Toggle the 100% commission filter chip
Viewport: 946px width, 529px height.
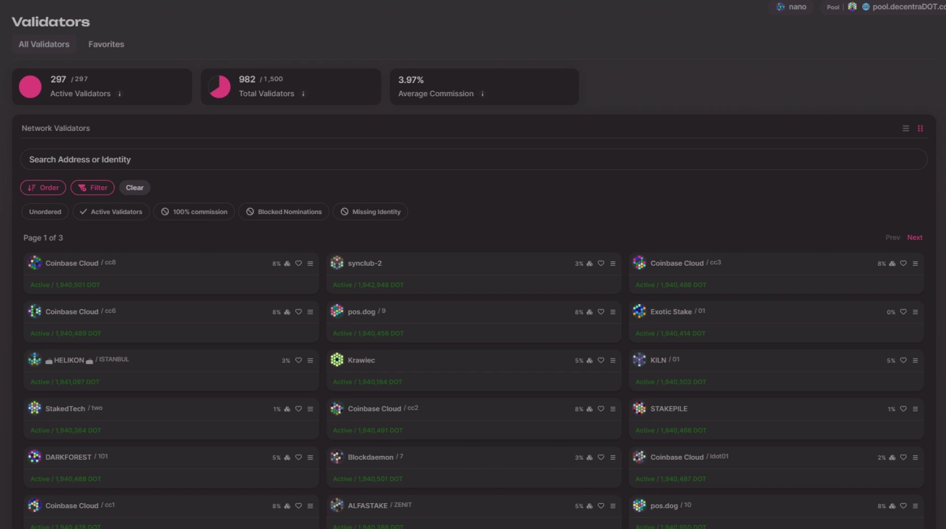[194, 212]
